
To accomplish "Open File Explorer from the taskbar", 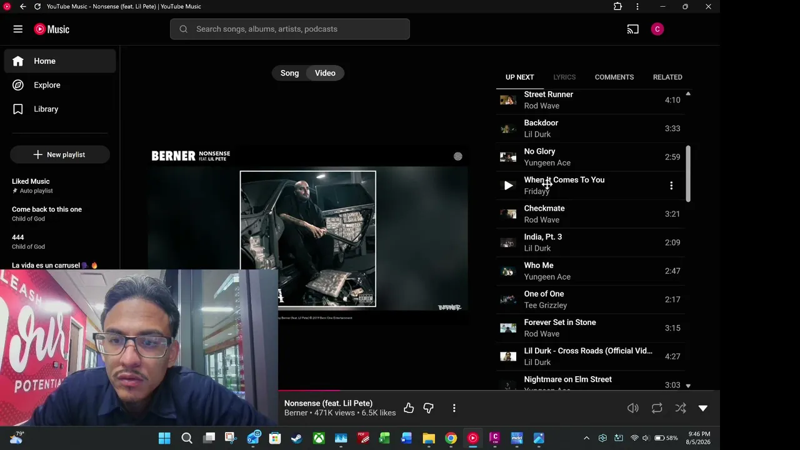I will pyautogui.click(x=429, y=438).
